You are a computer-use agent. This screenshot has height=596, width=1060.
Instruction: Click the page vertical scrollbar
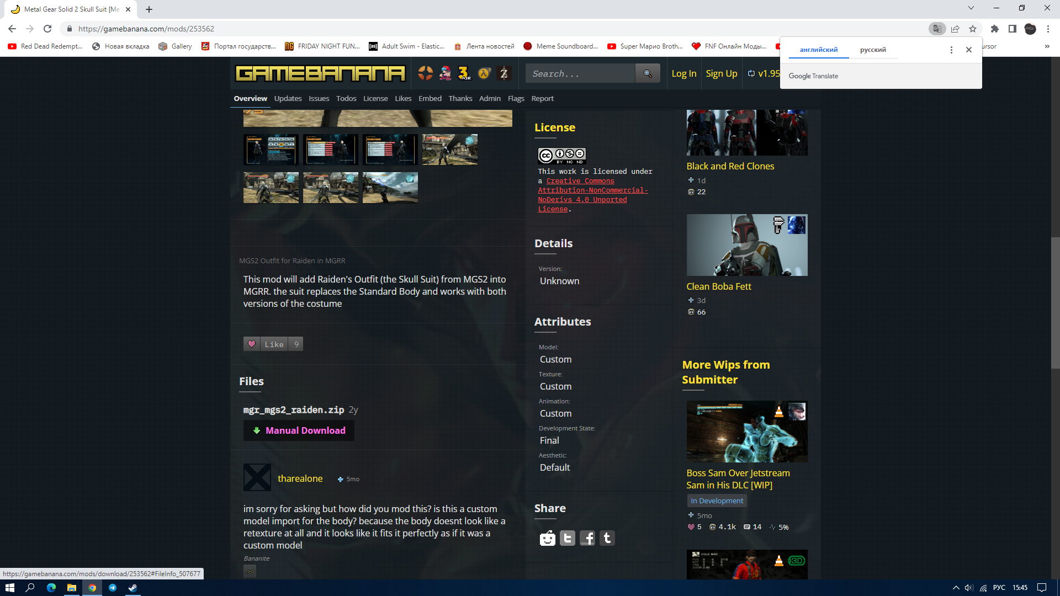pyautogui.click(x=1055, y=302)
